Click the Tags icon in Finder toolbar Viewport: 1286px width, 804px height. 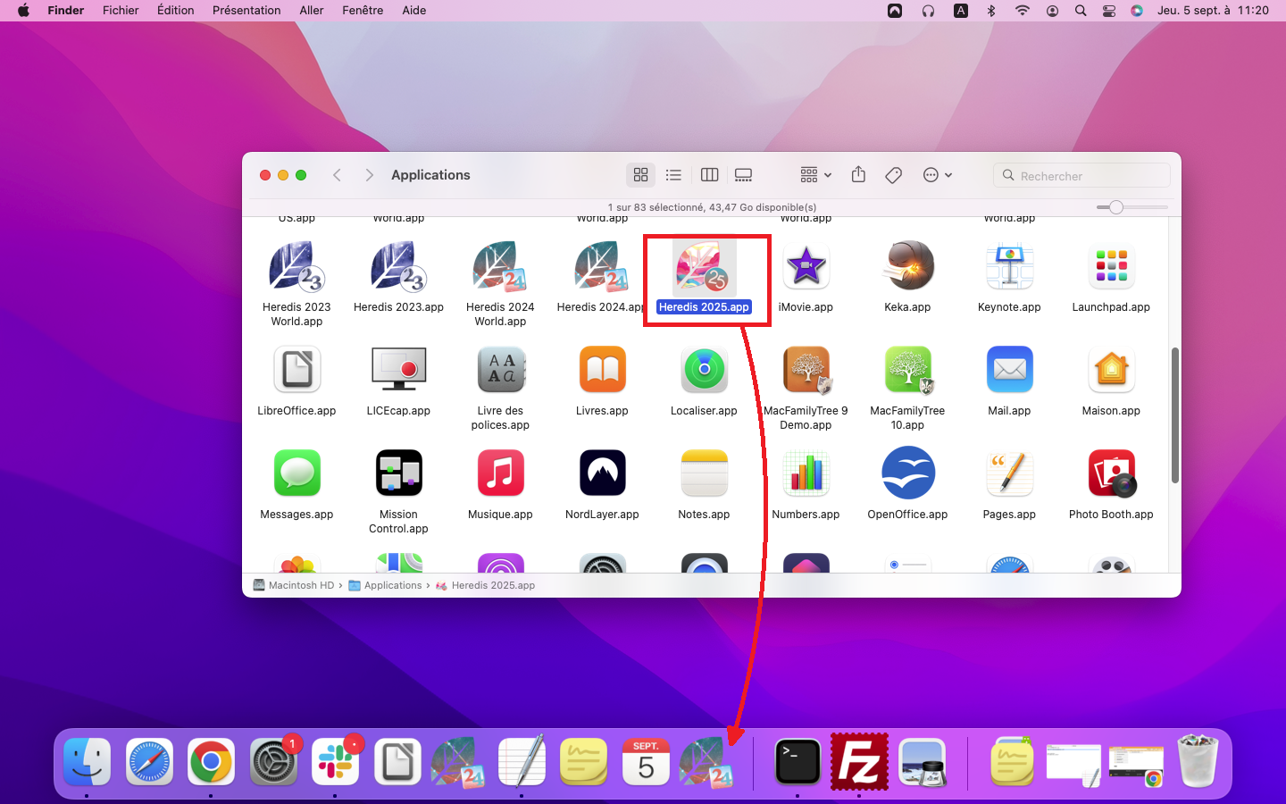(x=893, y=175)
